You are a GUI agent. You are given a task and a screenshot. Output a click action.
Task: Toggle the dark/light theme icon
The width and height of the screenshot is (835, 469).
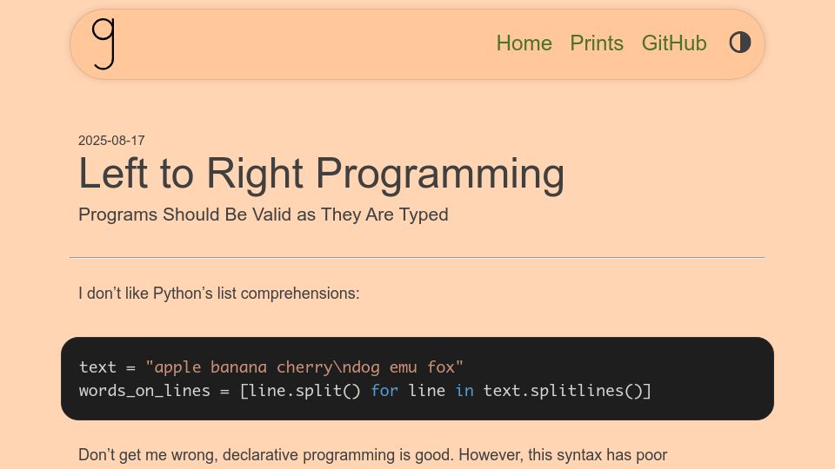739,43
